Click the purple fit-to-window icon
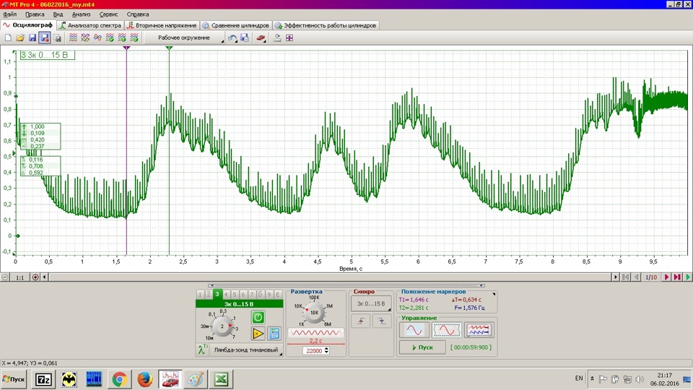 (x=289, y=38)
